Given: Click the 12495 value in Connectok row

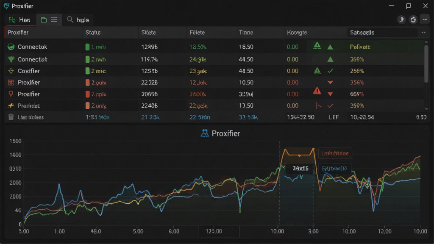Looking at the screenshot, I should pos(150,47).
